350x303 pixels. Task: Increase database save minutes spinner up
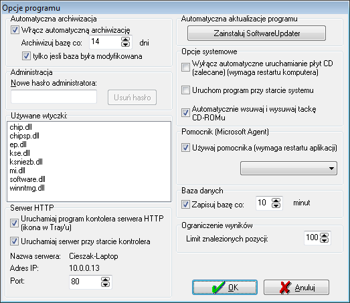click(x=276, y=201)
